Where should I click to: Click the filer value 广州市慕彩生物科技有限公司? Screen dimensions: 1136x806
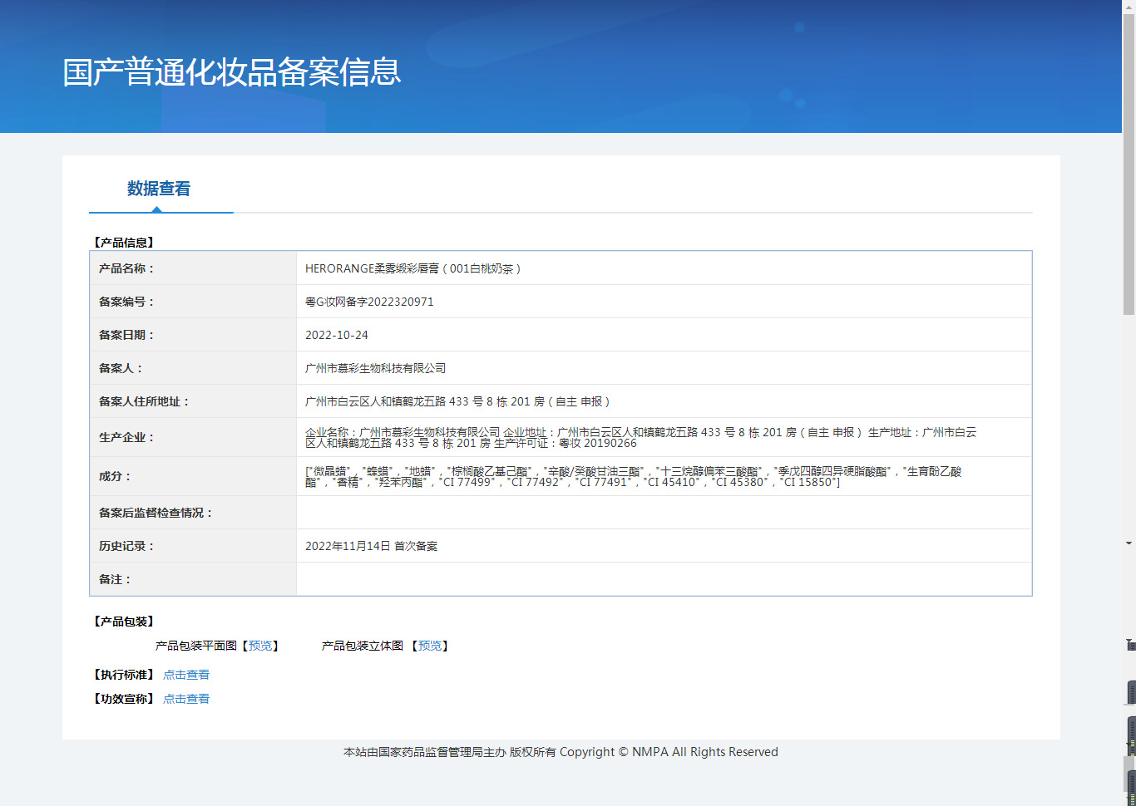[376, 368]
